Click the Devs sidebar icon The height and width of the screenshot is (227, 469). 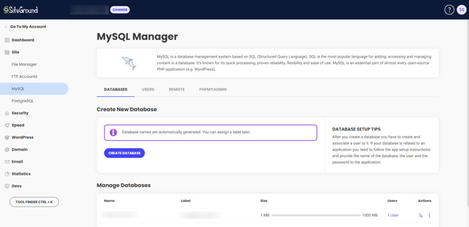(x=7, y=186)
